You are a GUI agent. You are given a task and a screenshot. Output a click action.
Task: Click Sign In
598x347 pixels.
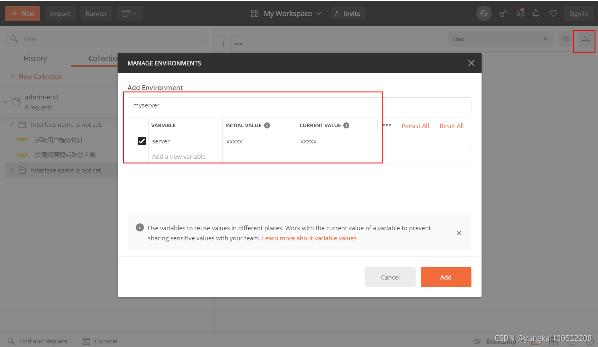point(579,13)
